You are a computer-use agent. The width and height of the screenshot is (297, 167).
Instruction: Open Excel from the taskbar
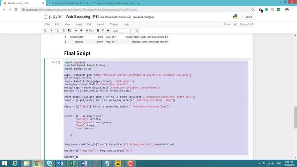coord(72,163)
